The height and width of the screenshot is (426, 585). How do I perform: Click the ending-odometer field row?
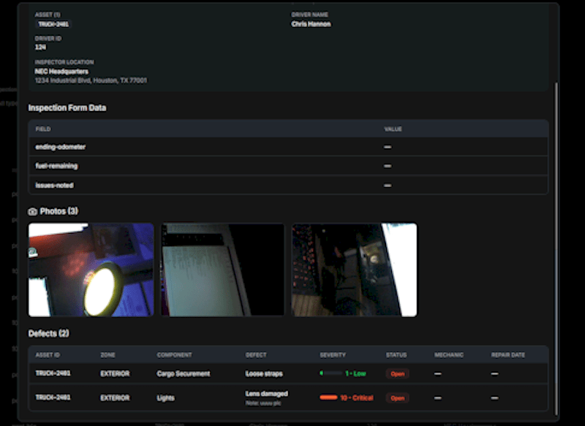pos(61,147)
